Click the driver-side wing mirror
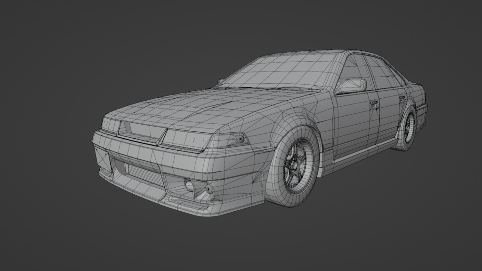This screenshot has width=482, height=271. [x=351, y=86]
